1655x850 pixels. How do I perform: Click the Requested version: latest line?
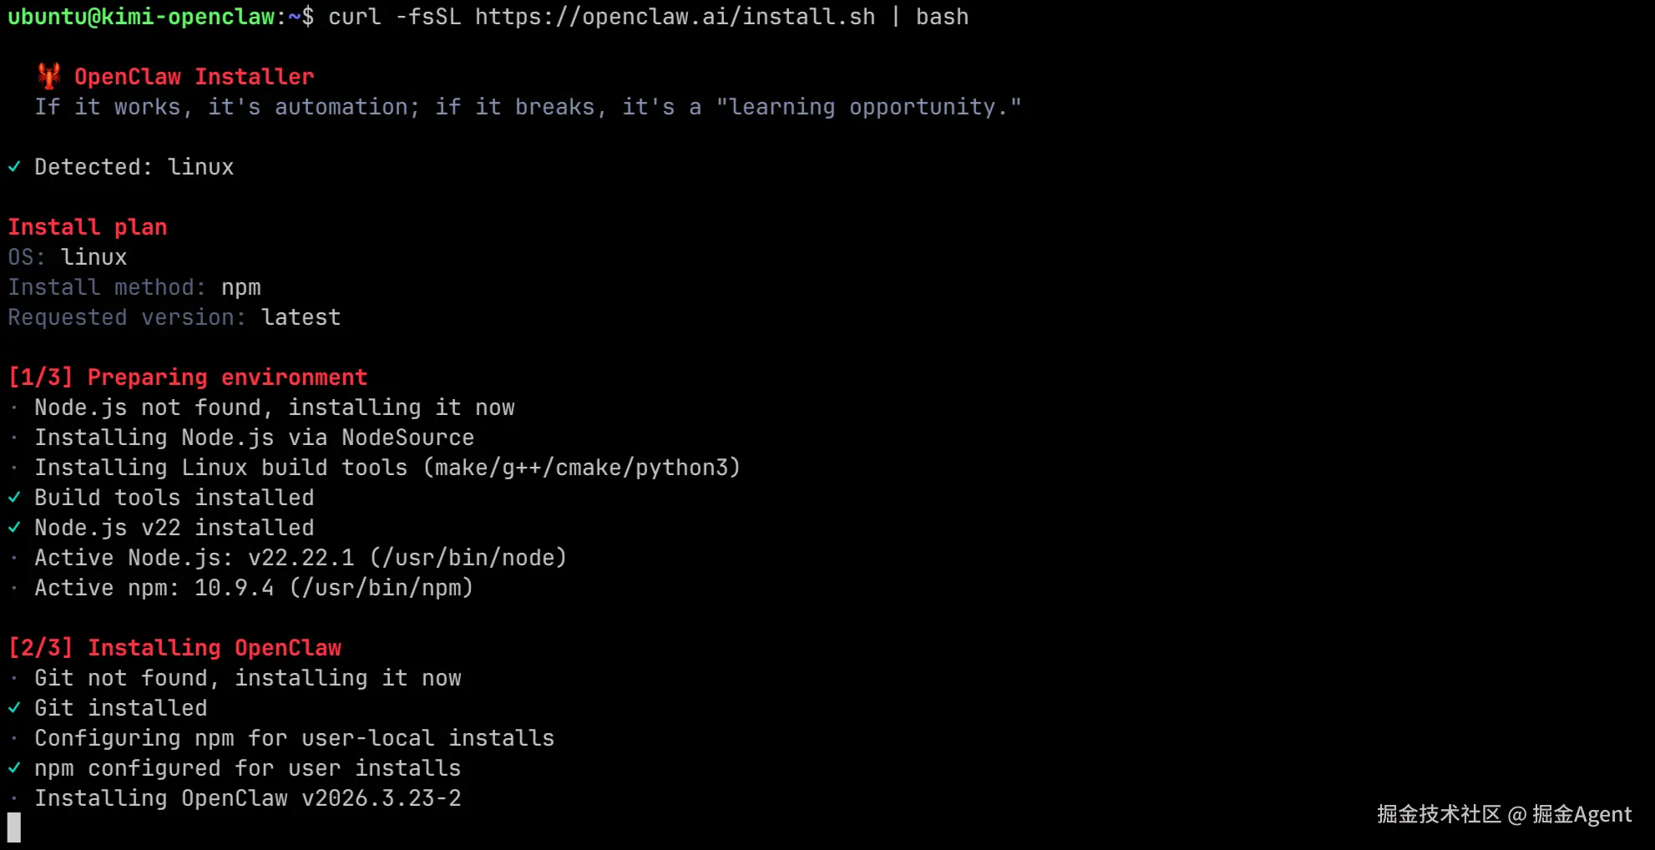175,317
